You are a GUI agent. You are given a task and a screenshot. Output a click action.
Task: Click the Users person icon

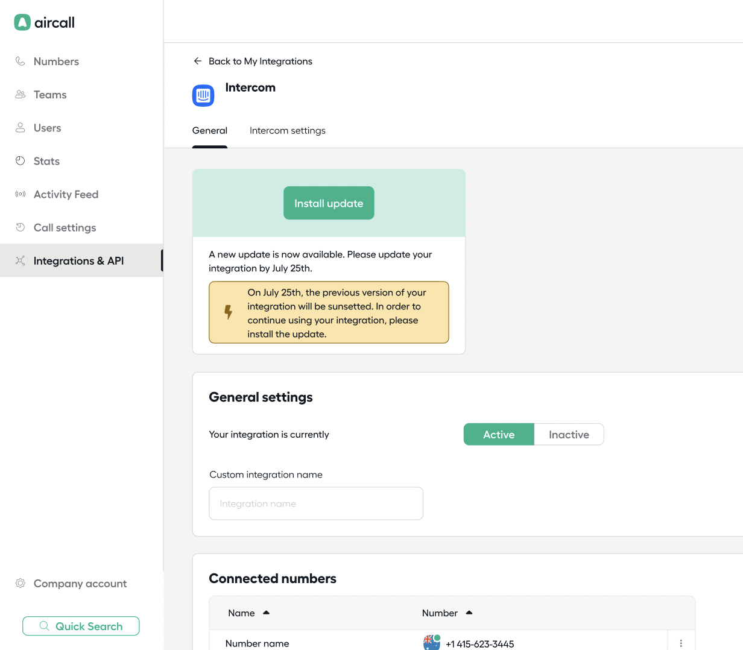(x=21, y=128)
